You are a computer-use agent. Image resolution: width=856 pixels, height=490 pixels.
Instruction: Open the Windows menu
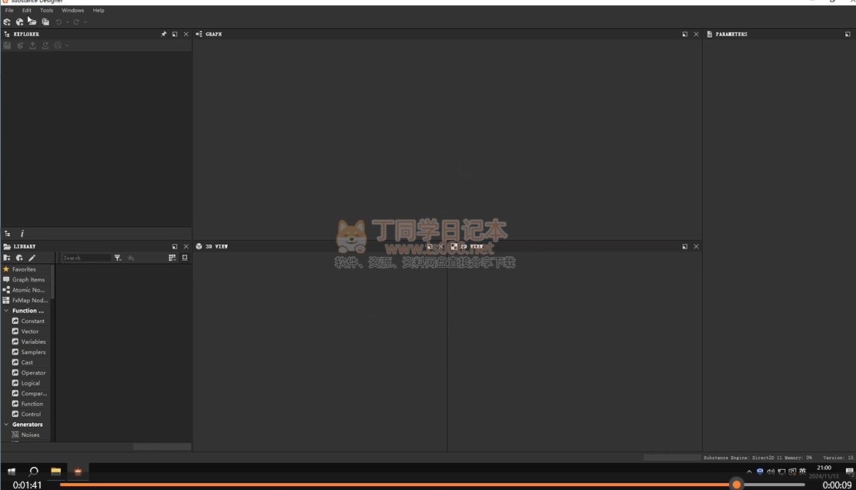[x=72, y=10]
